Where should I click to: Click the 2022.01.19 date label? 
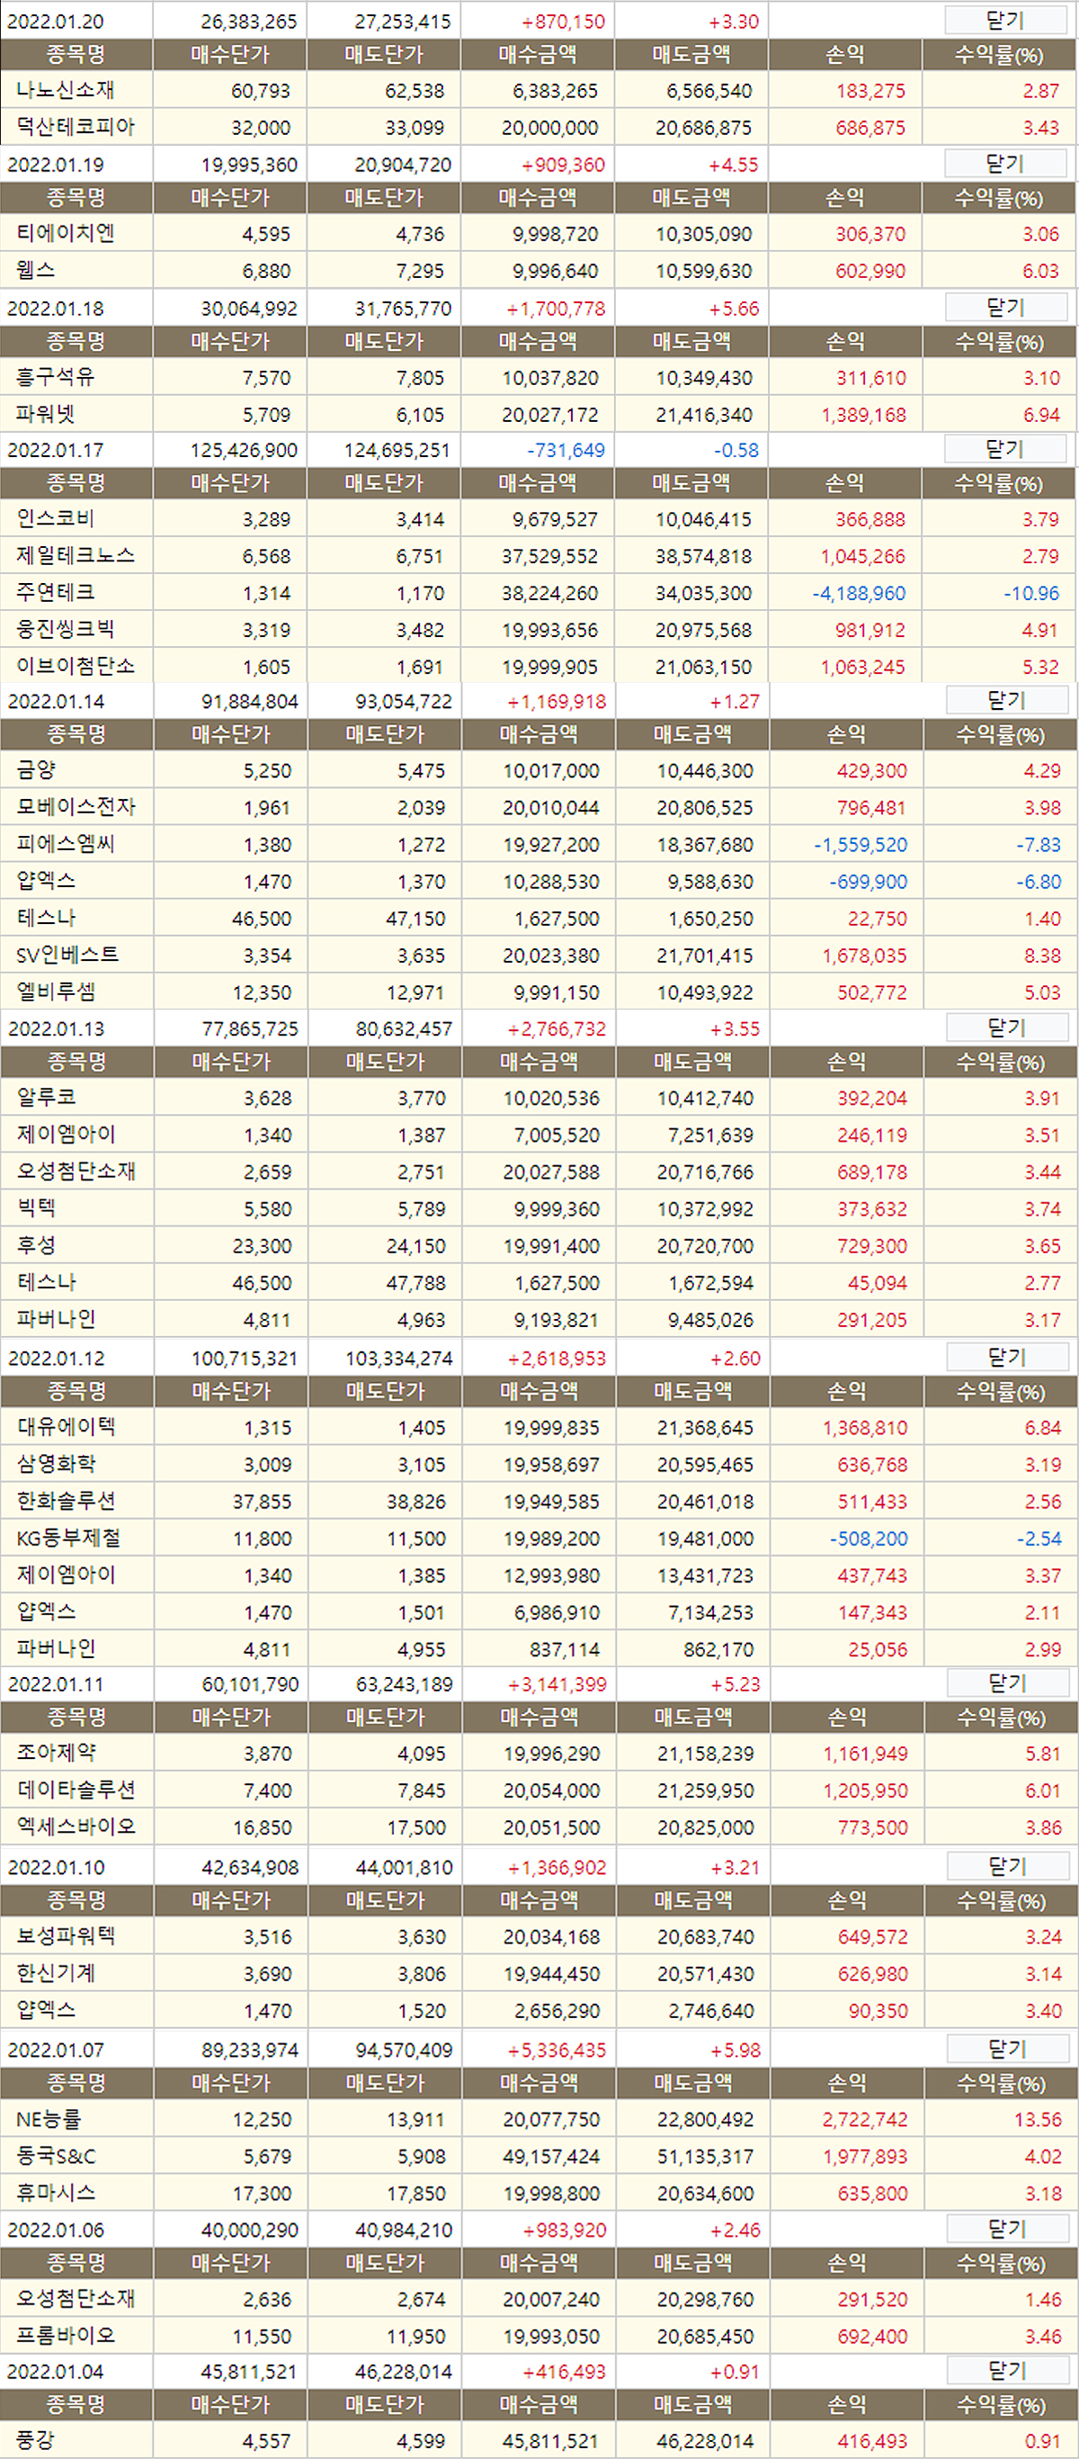click(56, 164)
